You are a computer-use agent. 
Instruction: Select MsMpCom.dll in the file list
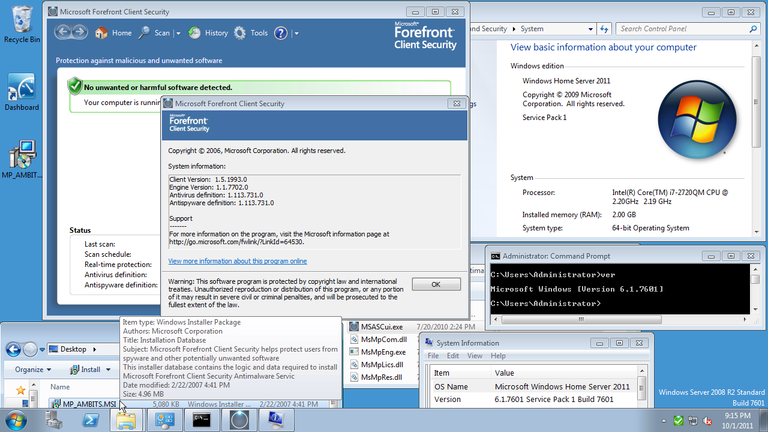383,340
